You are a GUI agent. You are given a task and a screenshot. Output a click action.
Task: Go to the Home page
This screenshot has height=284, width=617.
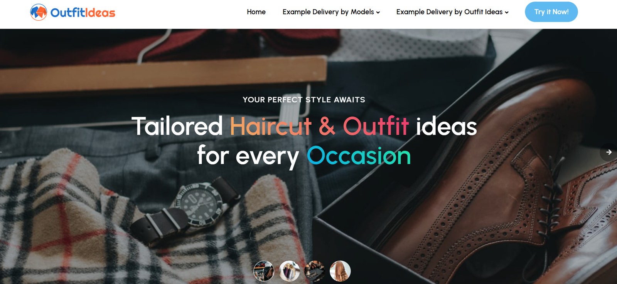point(256,12)
